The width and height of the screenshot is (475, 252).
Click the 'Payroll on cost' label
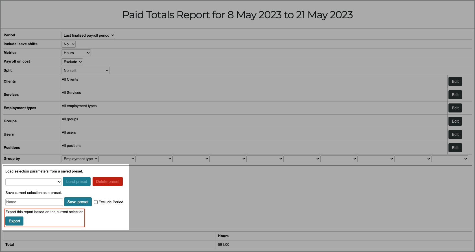(17, 61)
